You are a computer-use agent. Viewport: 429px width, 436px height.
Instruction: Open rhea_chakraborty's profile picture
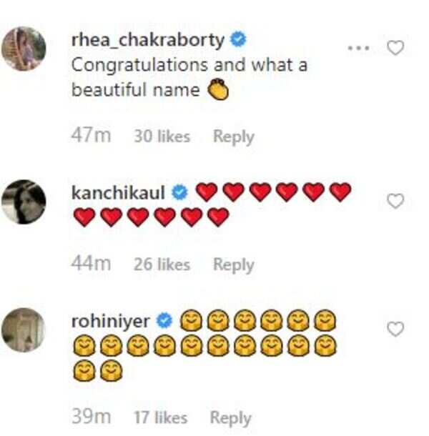click(x=24, y=49)
